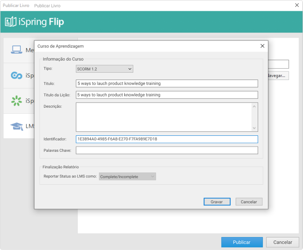Open the Tipo SCORM 1.2 dropdown
This screenshot has height=250, width=303.
point(104,69)
